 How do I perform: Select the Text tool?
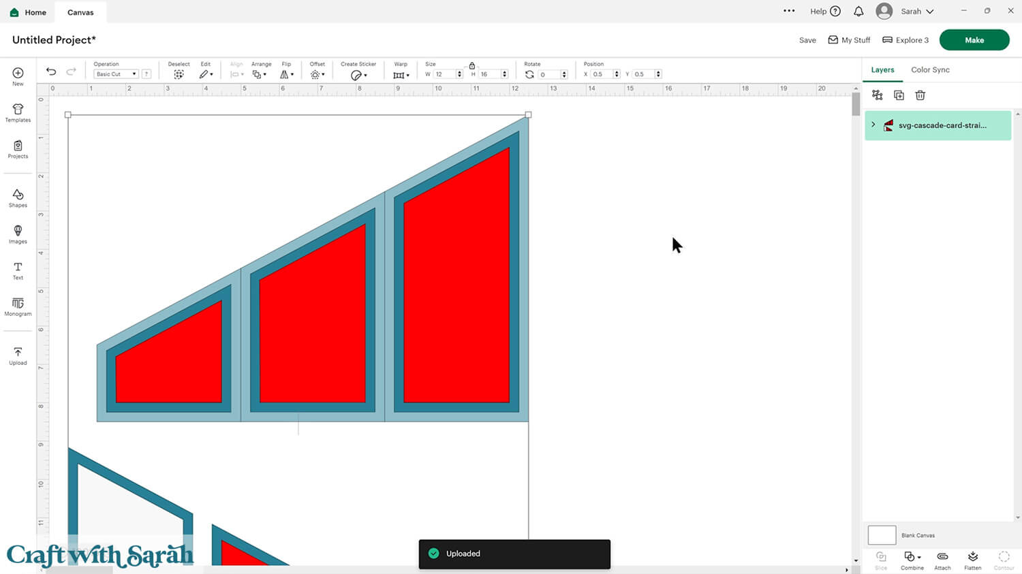(x=18, y=270)
